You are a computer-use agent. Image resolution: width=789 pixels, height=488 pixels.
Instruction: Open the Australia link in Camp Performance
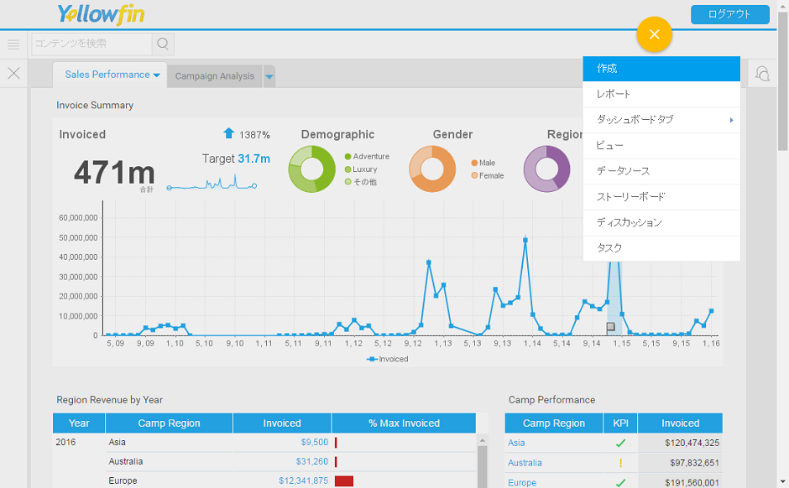point(525,462)
